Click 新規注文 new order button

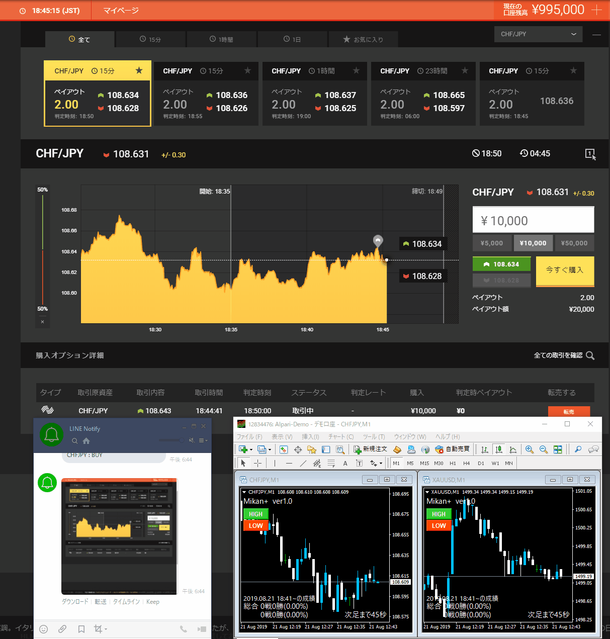click(x=370, y=449)
